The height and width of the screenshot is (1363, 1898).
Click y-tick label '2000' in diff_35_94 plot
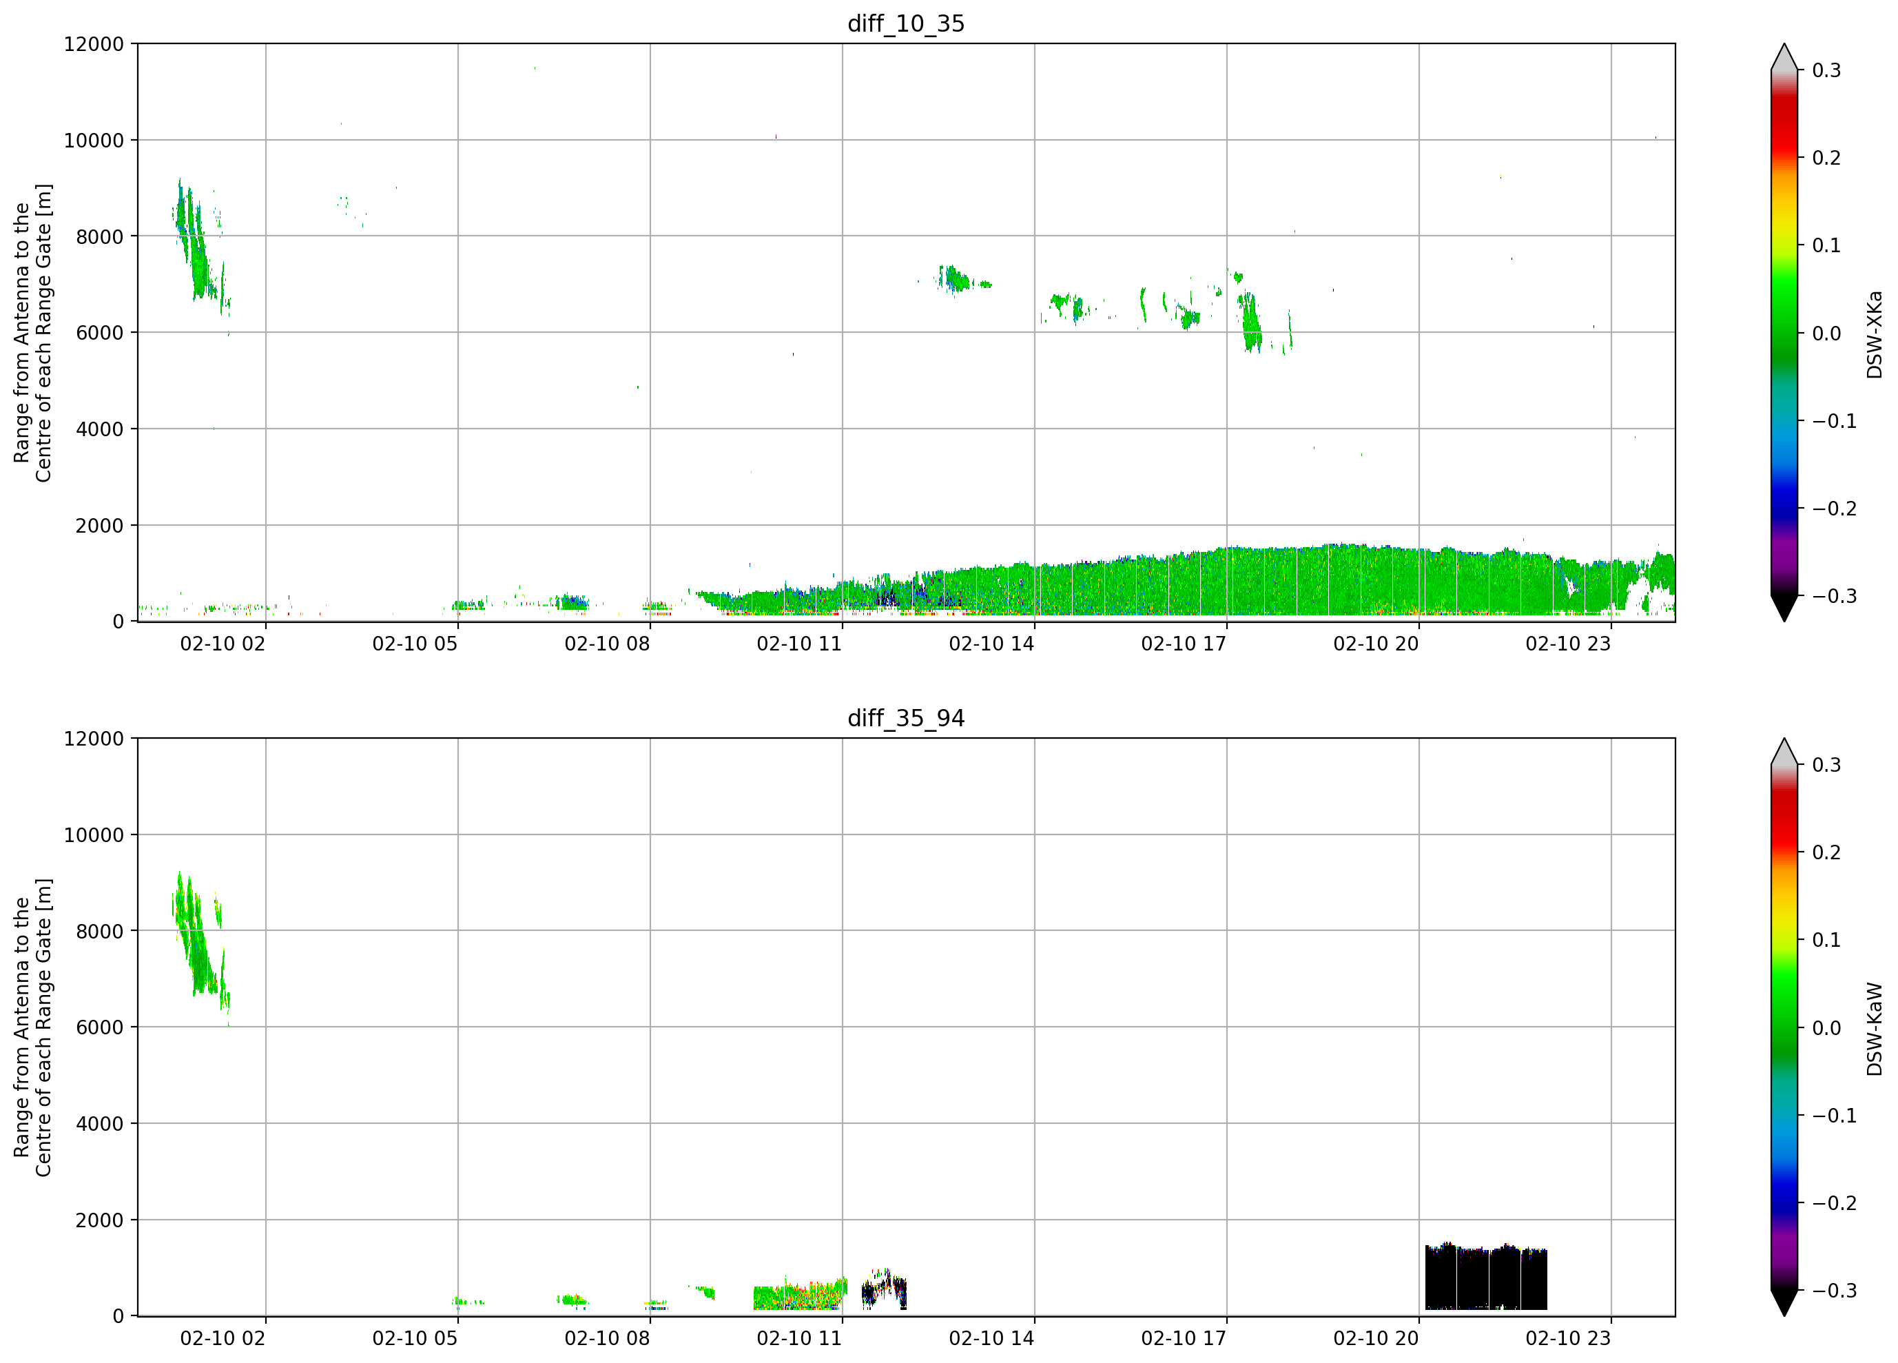point(100,1220)
